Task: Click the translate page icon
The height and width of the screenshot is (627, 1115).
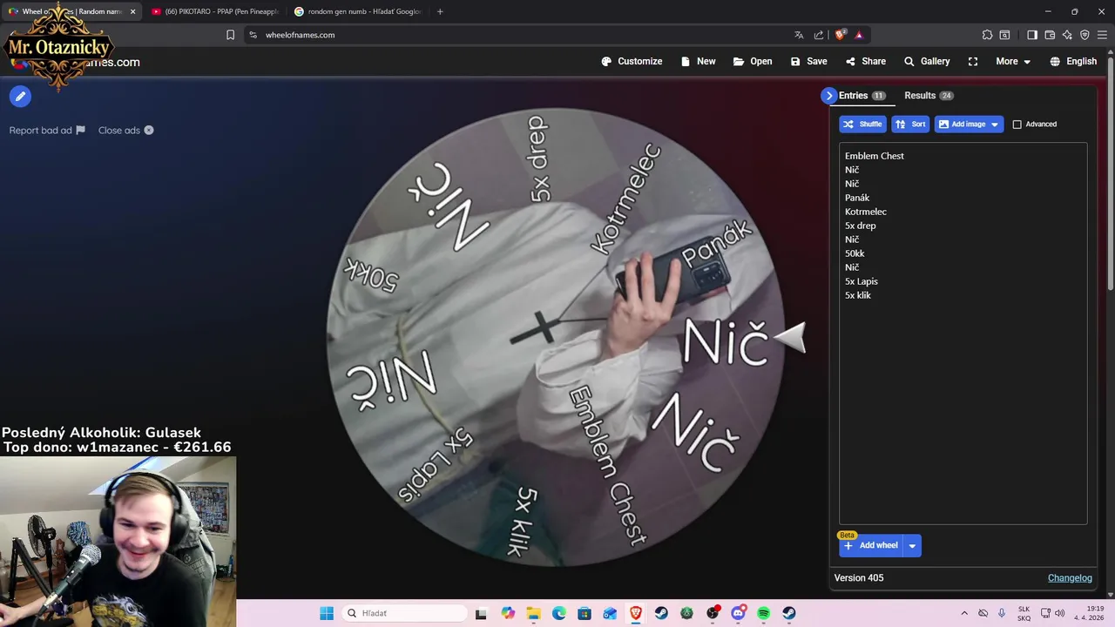Action: coord(799,35)
